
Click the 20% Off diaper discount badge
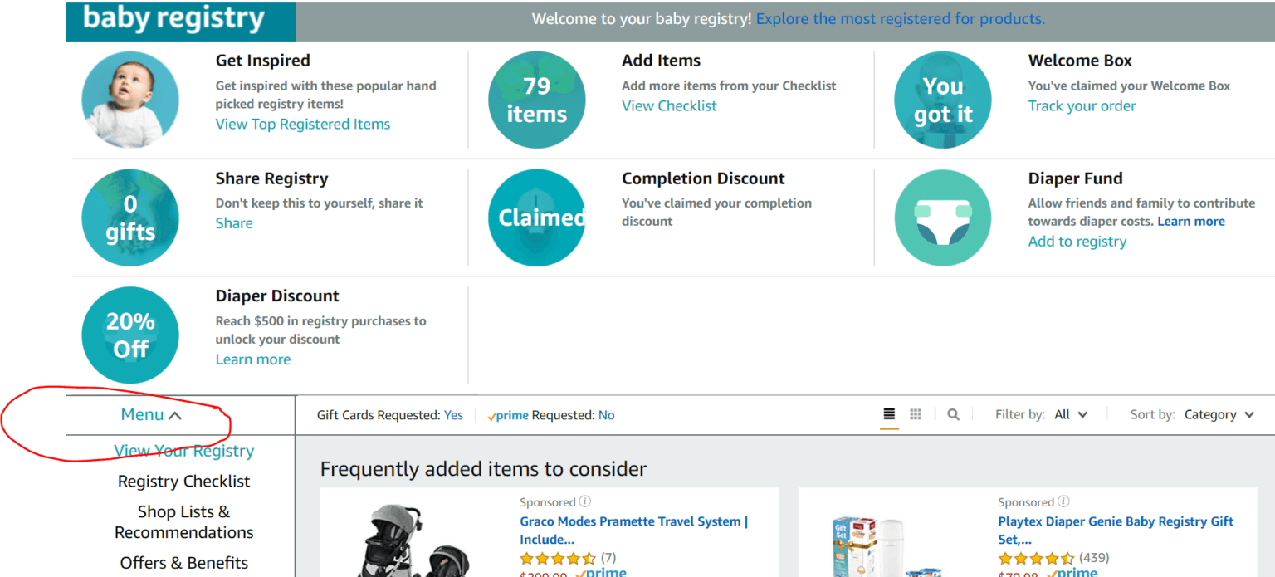tap(130, 335)
